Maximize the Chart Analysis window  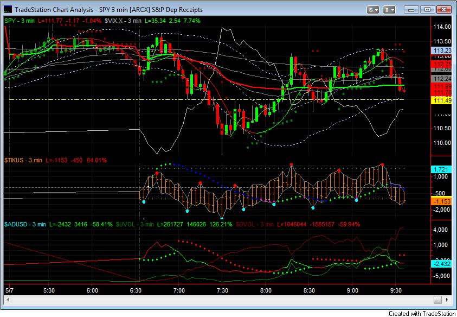click(427, 10)
